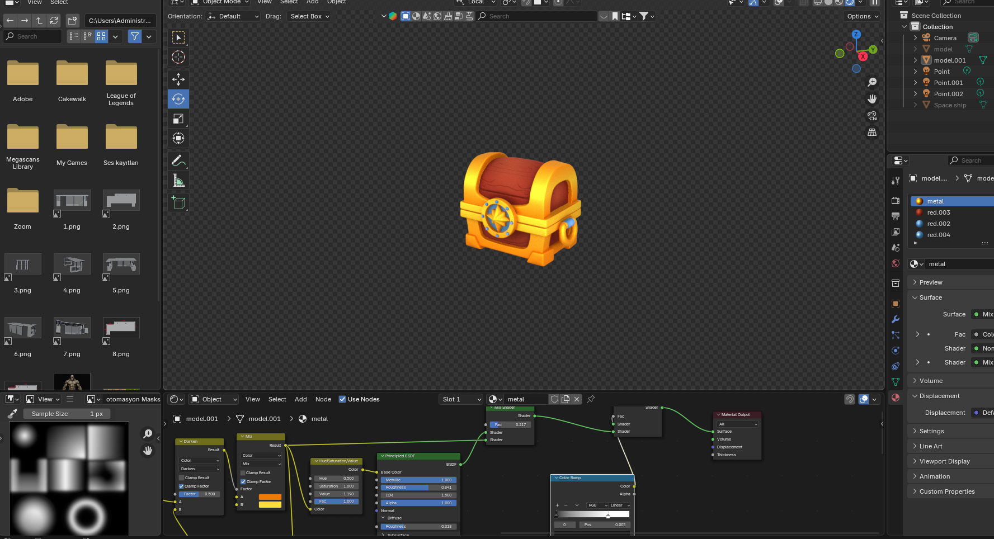Toggle the Use Nodes checkbox

tap(342, 399)
